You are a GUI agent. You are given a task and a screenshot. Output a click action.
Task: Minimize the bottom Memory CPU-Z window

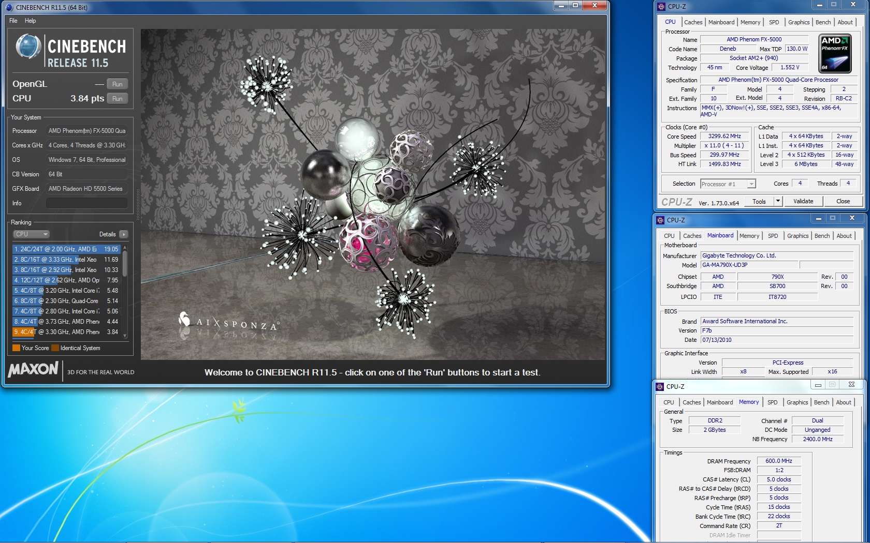(x=818, y=385)
